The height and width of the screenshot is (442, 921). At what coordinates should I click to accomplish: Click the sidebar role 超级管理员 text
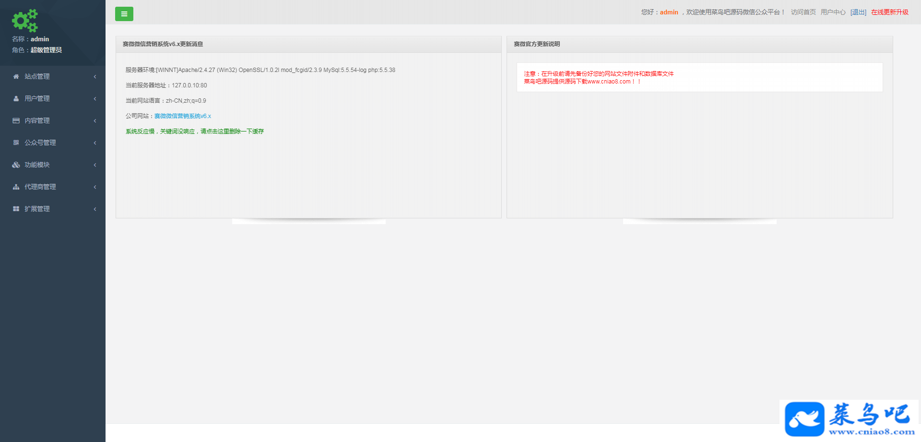click(x=46, y=50)
